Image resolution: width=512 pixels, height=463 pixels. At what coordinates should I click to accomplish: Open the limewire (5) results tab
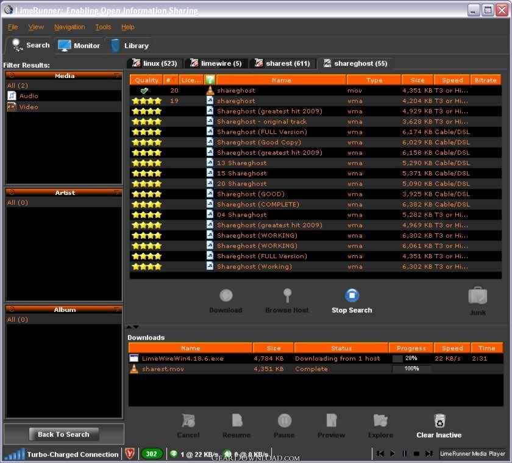point(216,63)
